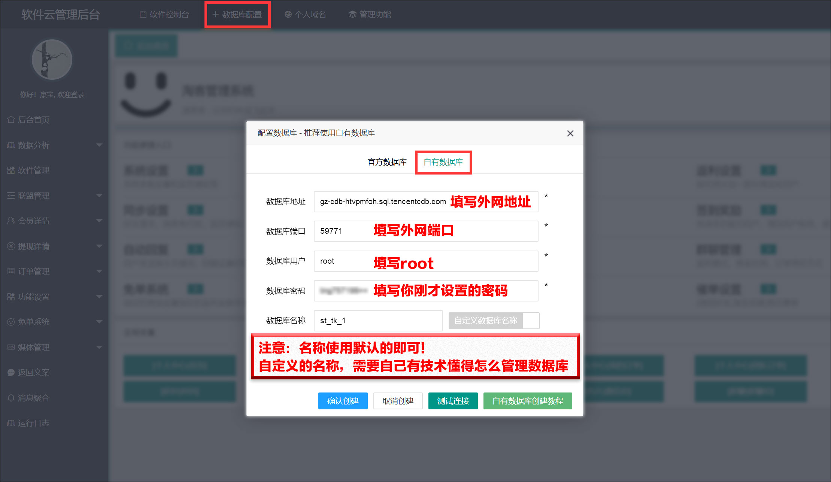The image size is (831, 482).
Task: Open the 数据库配置 top menu item
Action: click(x=237, y=15)
